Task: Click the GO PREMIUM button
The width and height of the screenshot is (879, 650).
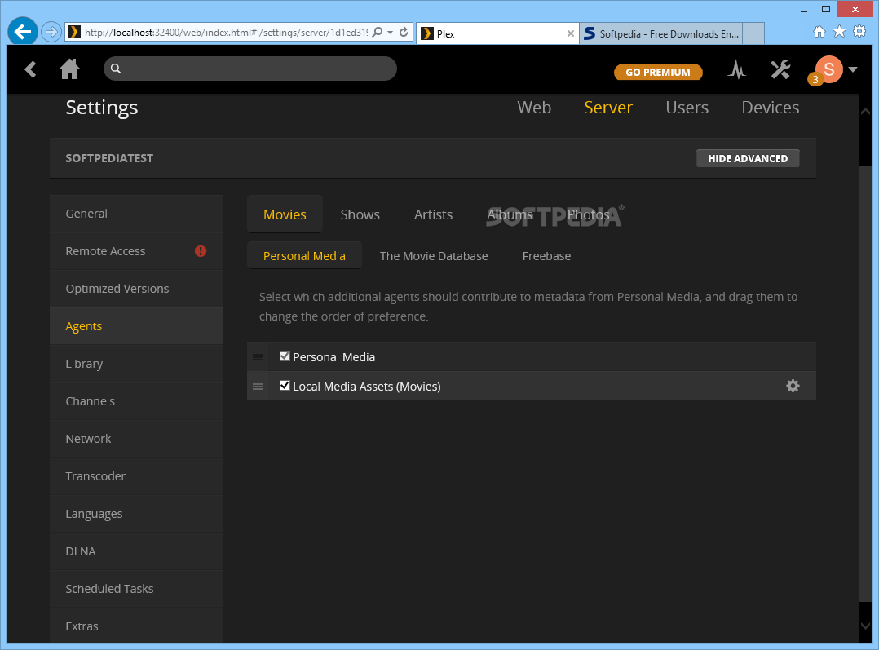Action: click(x=658, y=72)
